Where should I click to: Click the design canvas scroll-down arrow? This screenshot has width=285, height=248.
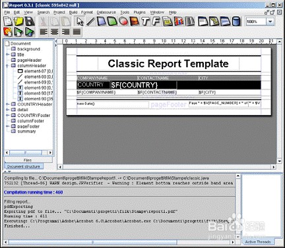279,161
